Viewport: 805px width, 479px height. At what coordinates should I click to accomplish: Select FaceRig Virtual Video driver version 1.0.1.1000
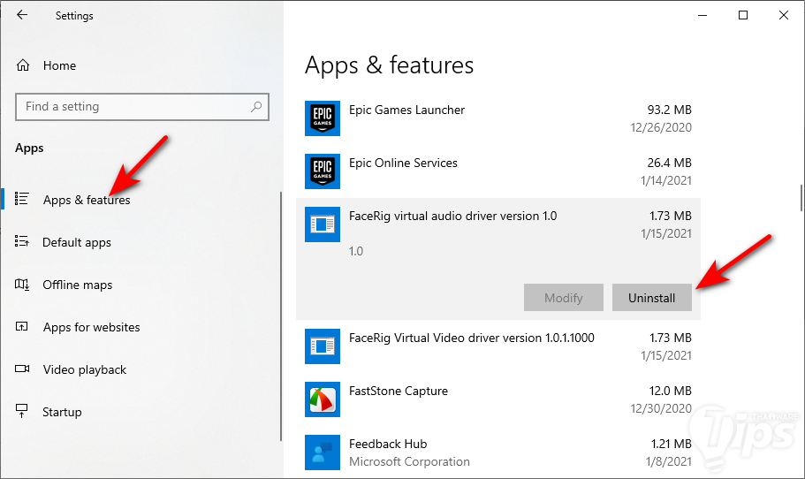pyautogui.click(x=472, y=338)
